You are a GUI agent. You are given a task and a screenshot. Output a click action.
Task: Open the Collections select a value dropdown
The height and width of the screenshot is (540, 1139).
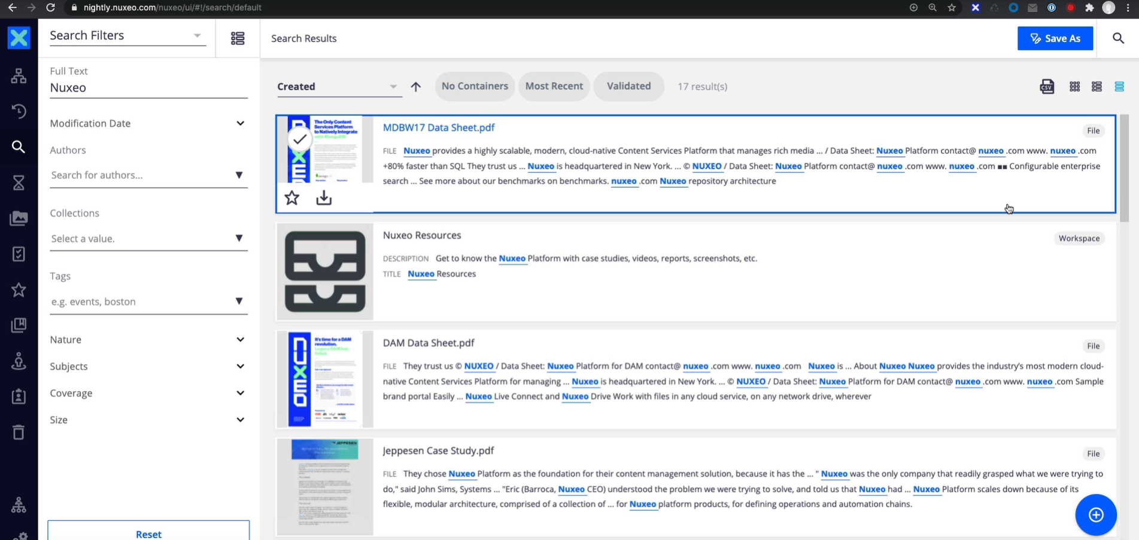pos(148,239)
